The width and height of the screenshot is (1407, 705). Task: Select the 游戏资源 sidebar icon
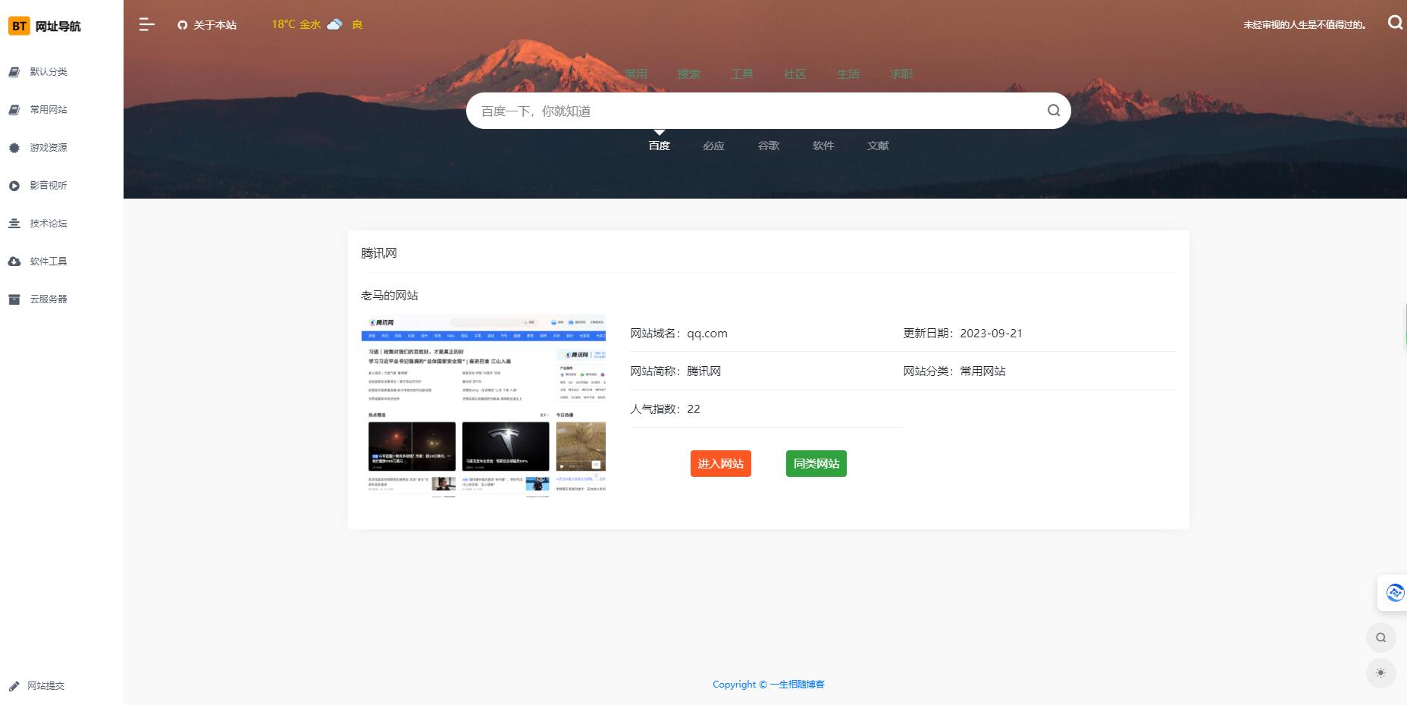coord(13,147)
